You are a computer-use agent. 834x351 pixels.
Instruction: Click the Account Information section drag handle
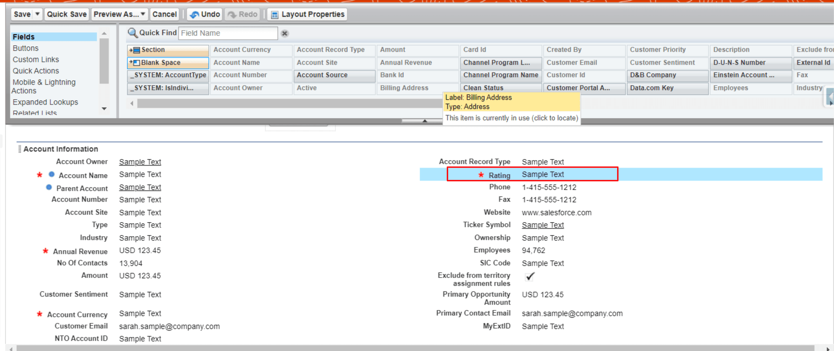click(x=20, y=149)
